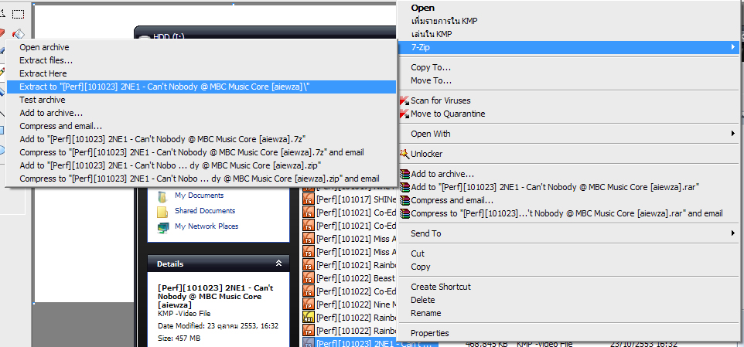Click WinRAR books icon for Add to .rar

pyautogui.click(x=404, y=187)
